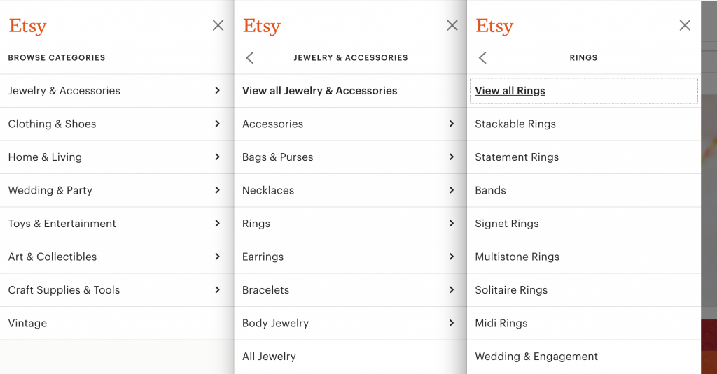Open View all Jewelry & Accessories
This screenshot has width=717, height=374.
pyautogui.click(x=319, y=91)
